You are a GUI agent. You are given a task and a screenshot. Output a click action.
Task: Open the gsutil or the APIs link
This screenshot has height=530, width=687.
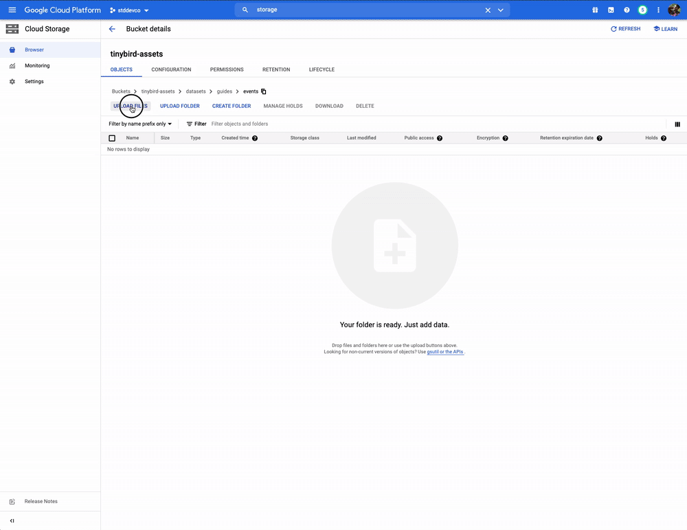[x=445, y=352]
